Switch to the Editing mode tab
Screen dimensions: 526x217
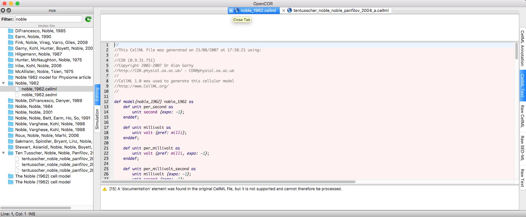(x=97, y=95)
